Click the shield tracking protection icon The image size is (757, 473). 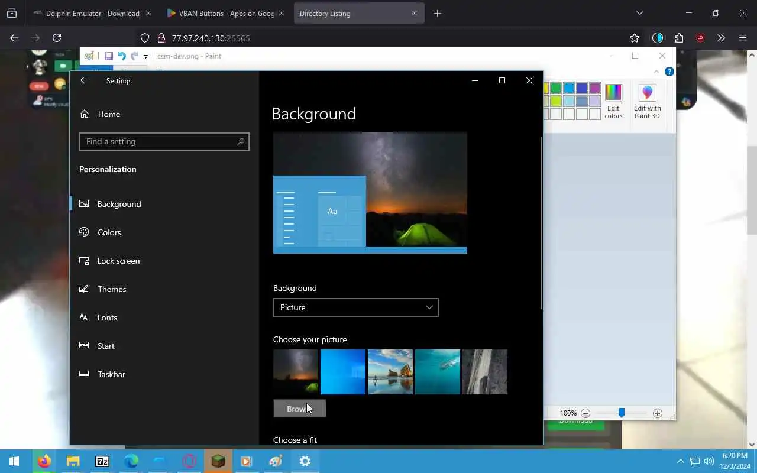[x=145, y=38]
